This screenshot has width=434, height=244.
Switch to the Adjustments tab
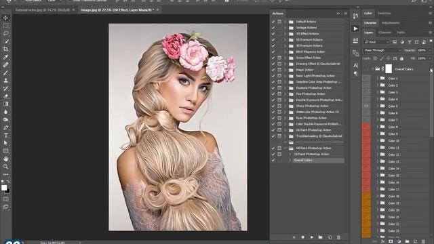click(391, 23)
